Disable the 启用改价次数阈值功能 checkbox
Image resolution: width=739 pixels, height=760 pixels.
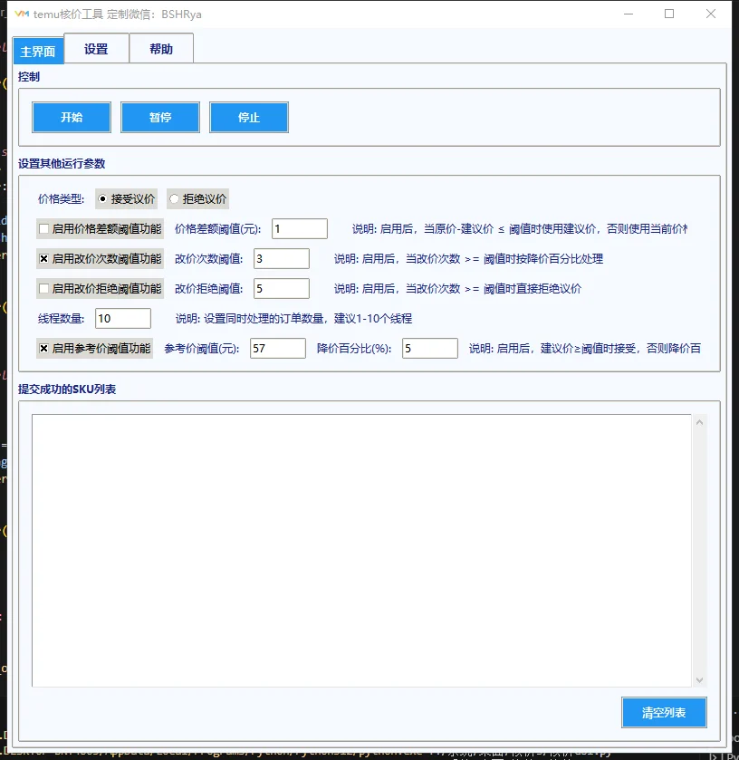tap(43, 258)
